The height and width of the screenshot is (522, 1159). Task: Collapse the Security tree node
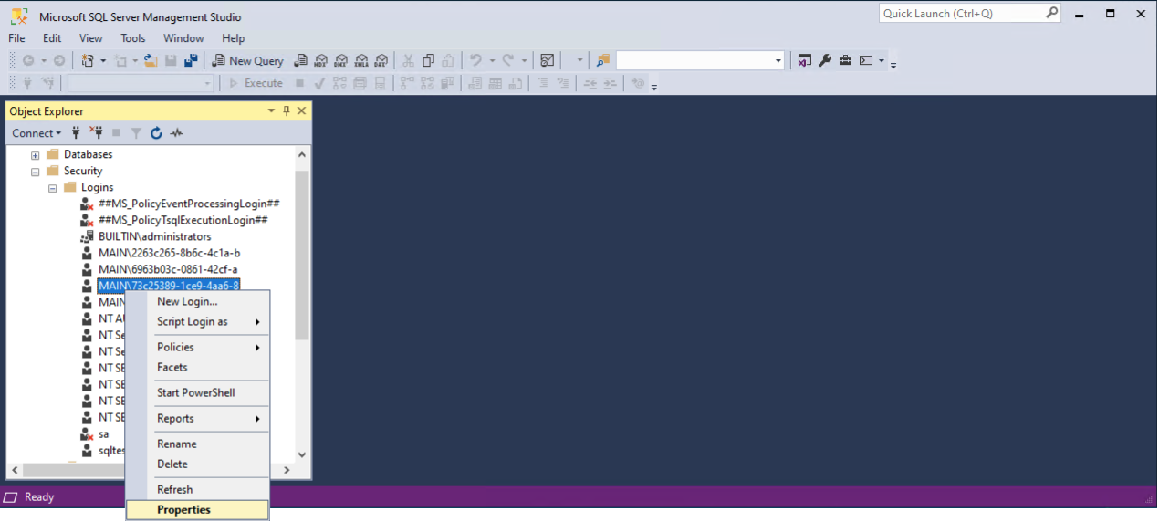[x=36, y=172]
